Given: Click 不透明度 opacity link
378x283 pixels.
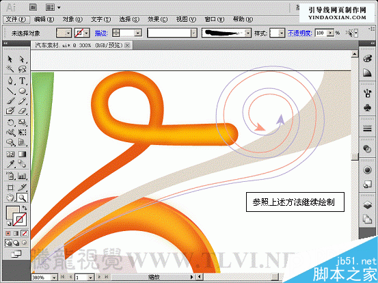Looking at the screenshot, I should [x=300, y=33].
